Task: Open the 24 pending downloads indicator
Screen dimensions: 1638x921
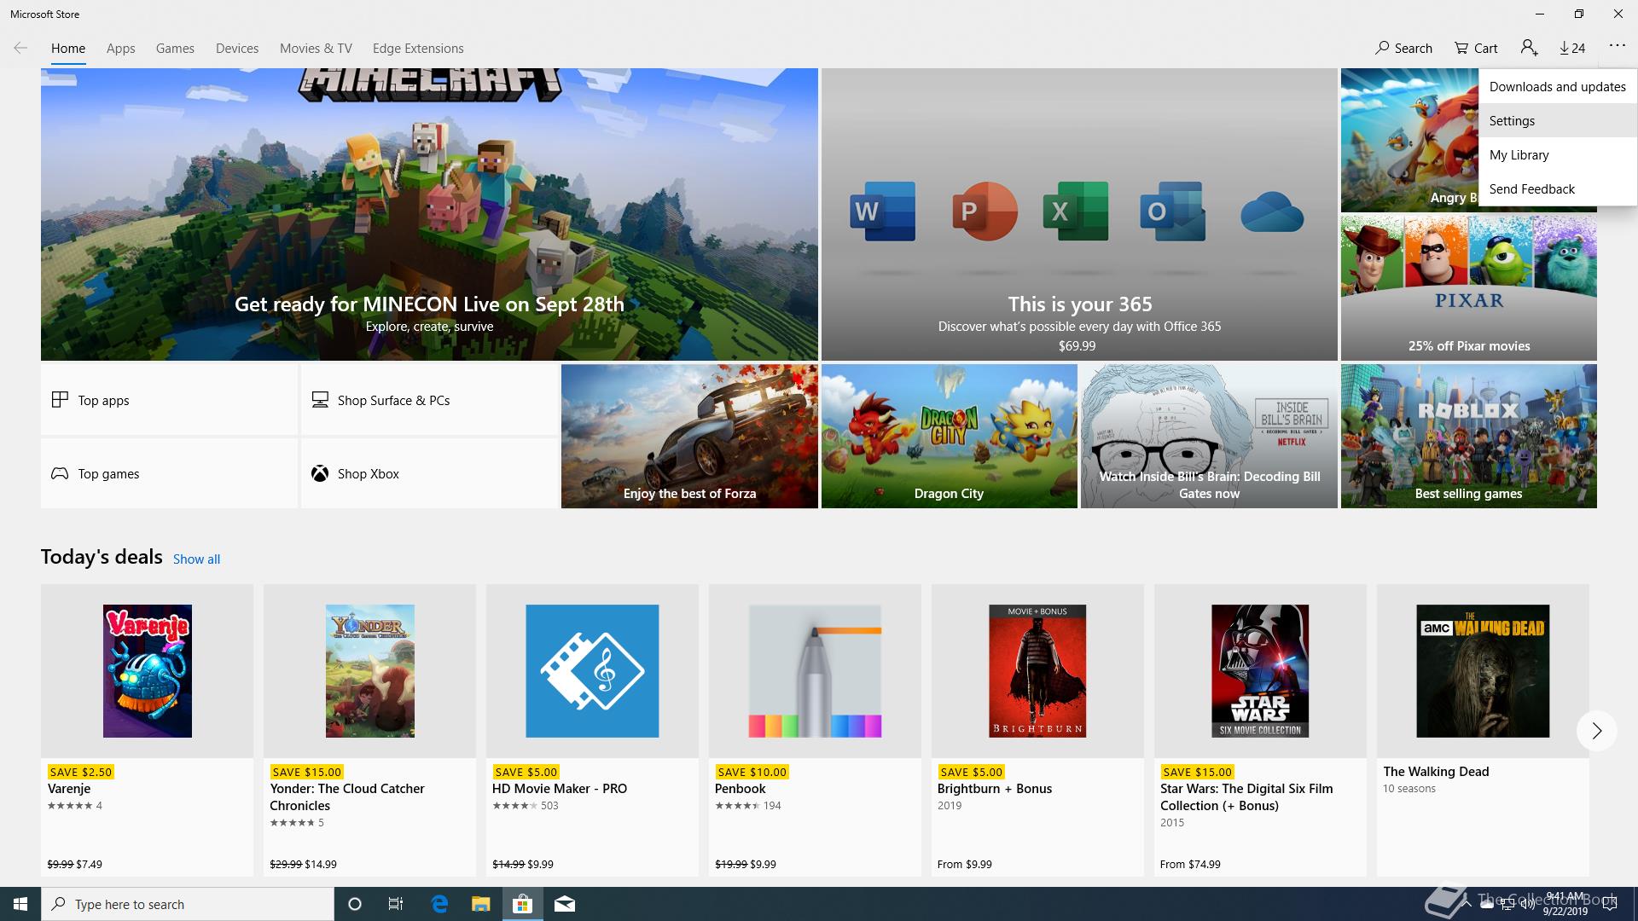Action: (x=1572, y=48)
